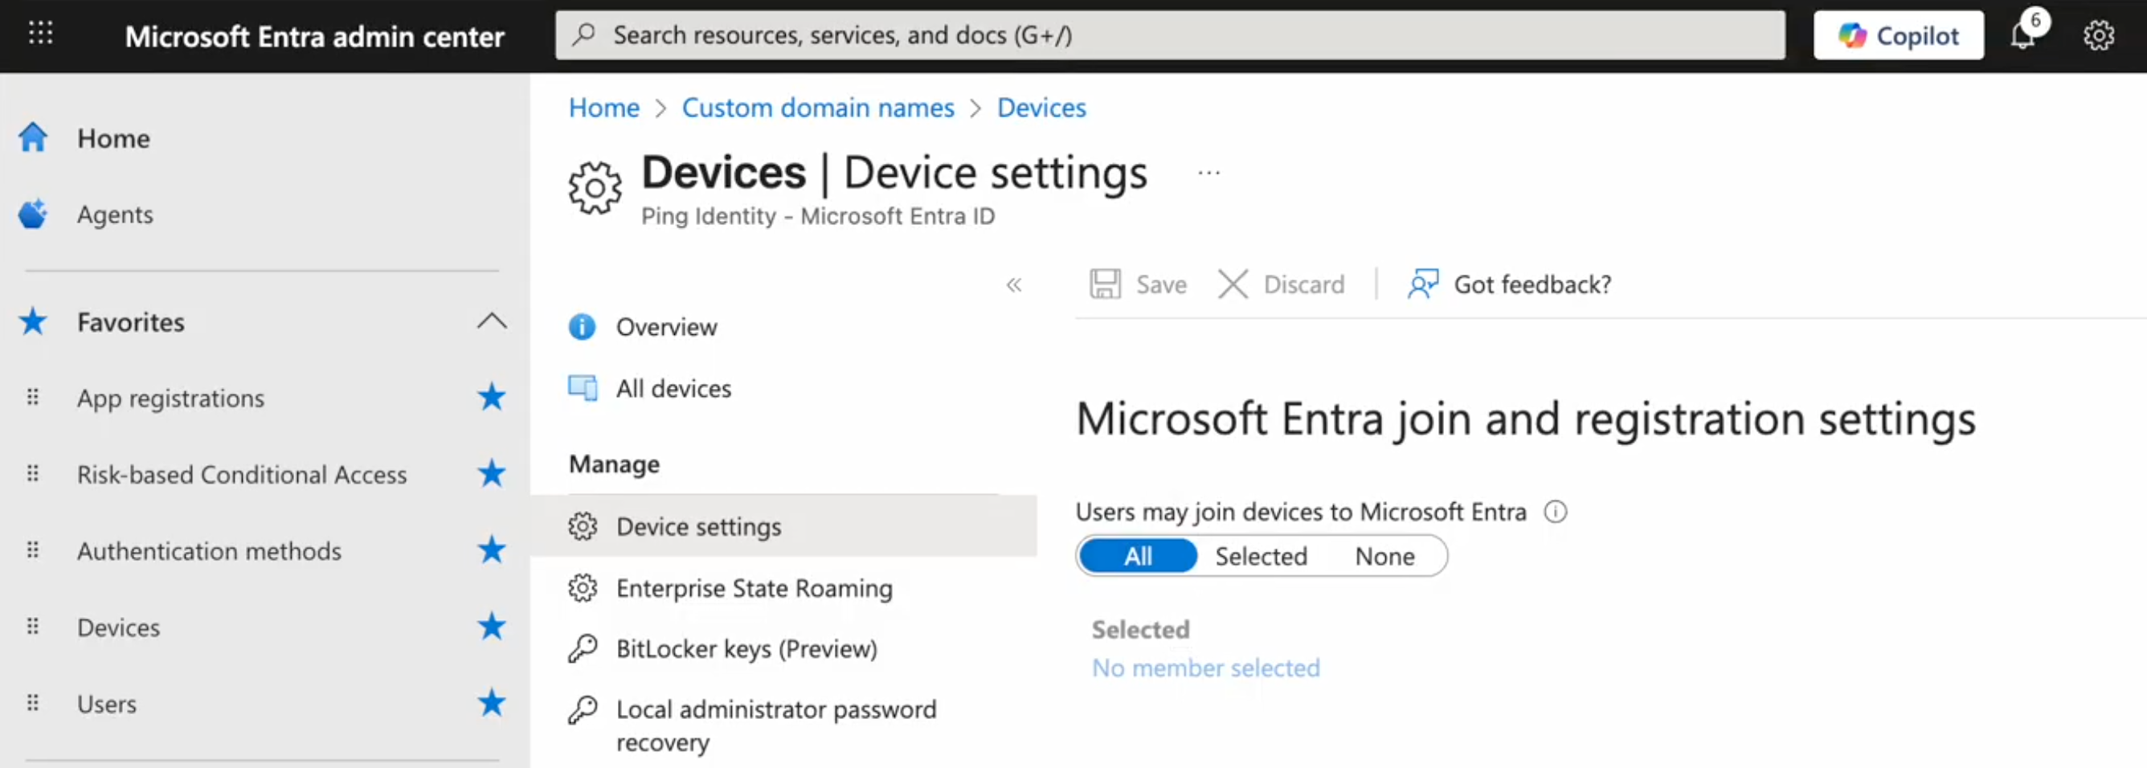Click the BitLocker keys (Preview) key icon
Viewport: 2147px width, 768px height.
[x=583, y=648]
